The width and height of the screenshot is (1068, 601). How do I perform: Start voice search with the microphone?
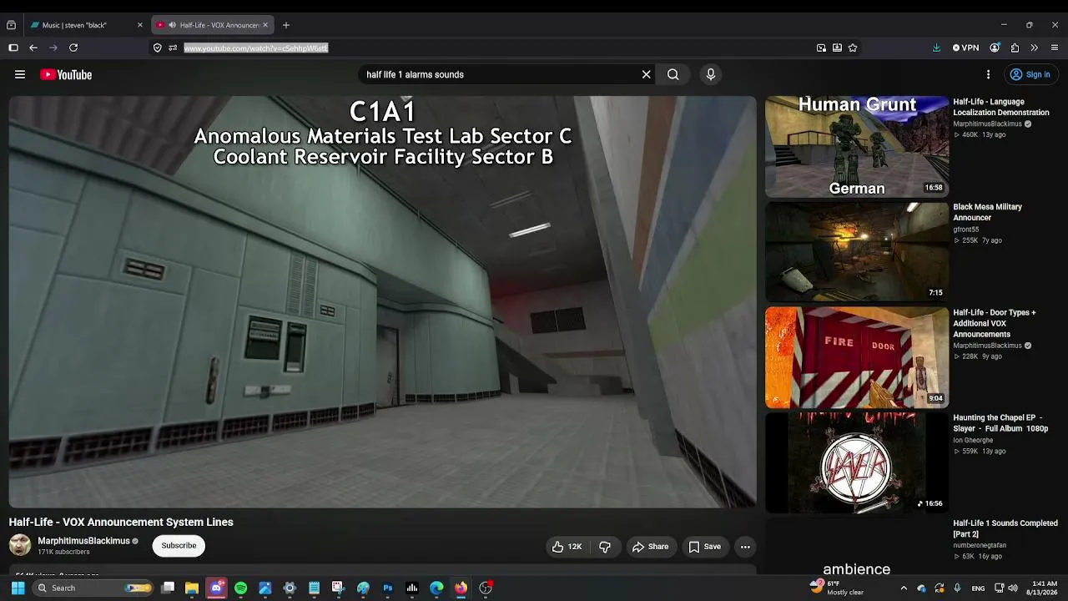[711, 74]
